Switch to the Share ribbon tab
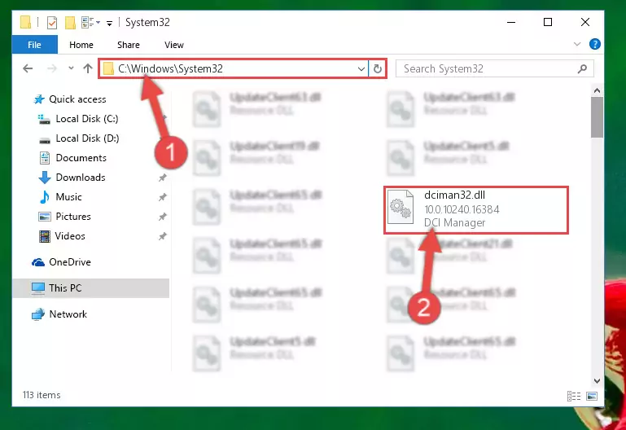Screen dimensions: 626x430 128,45
